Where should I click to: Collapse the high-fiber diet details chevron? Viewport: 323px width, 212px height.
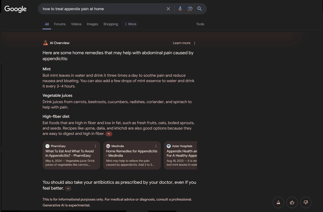coord(109,133)
